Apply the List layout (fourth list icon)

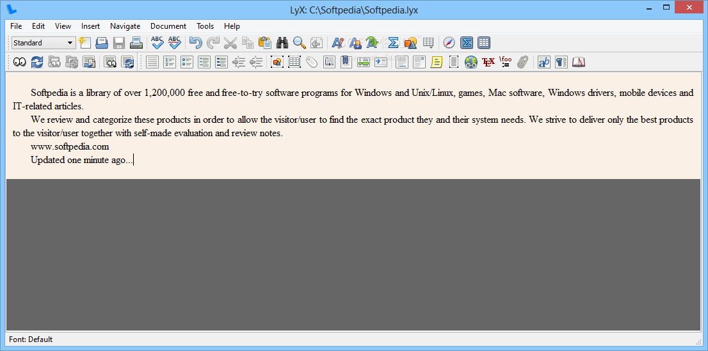tap(204, 62)
